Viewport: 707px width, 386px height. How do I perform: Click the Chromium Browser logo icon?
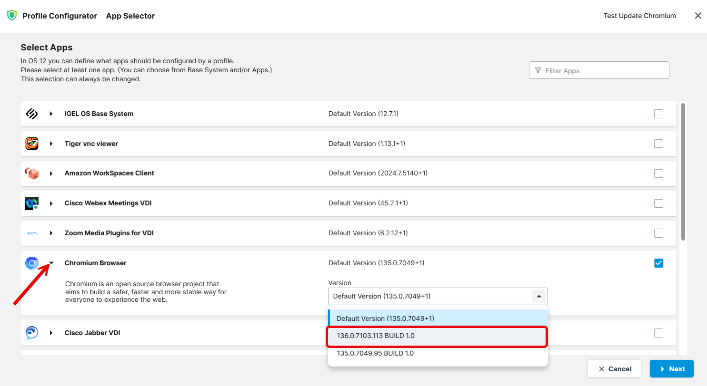[32, 263]
